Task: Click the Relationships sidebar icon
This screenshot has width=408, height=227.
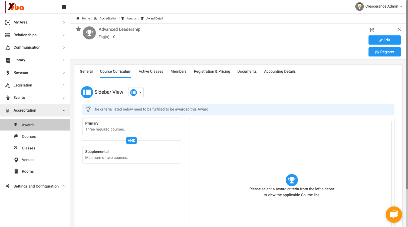Action: (8, 35)
